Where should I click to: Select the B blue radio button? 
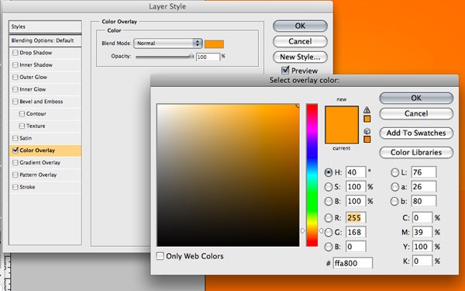[x=329, y=247]
